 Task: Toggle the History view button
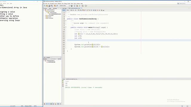[68, 10]
